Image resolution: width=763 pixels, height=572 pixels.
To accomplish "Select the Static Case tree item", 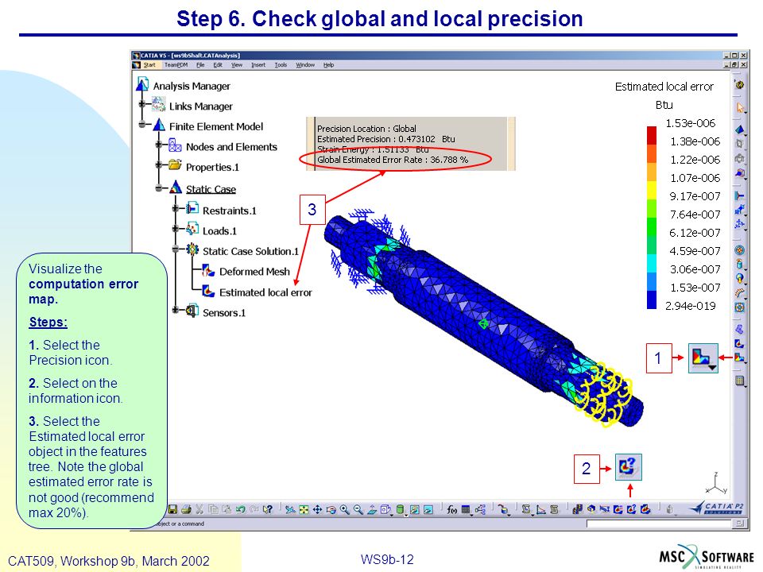I will pos(211,189).
